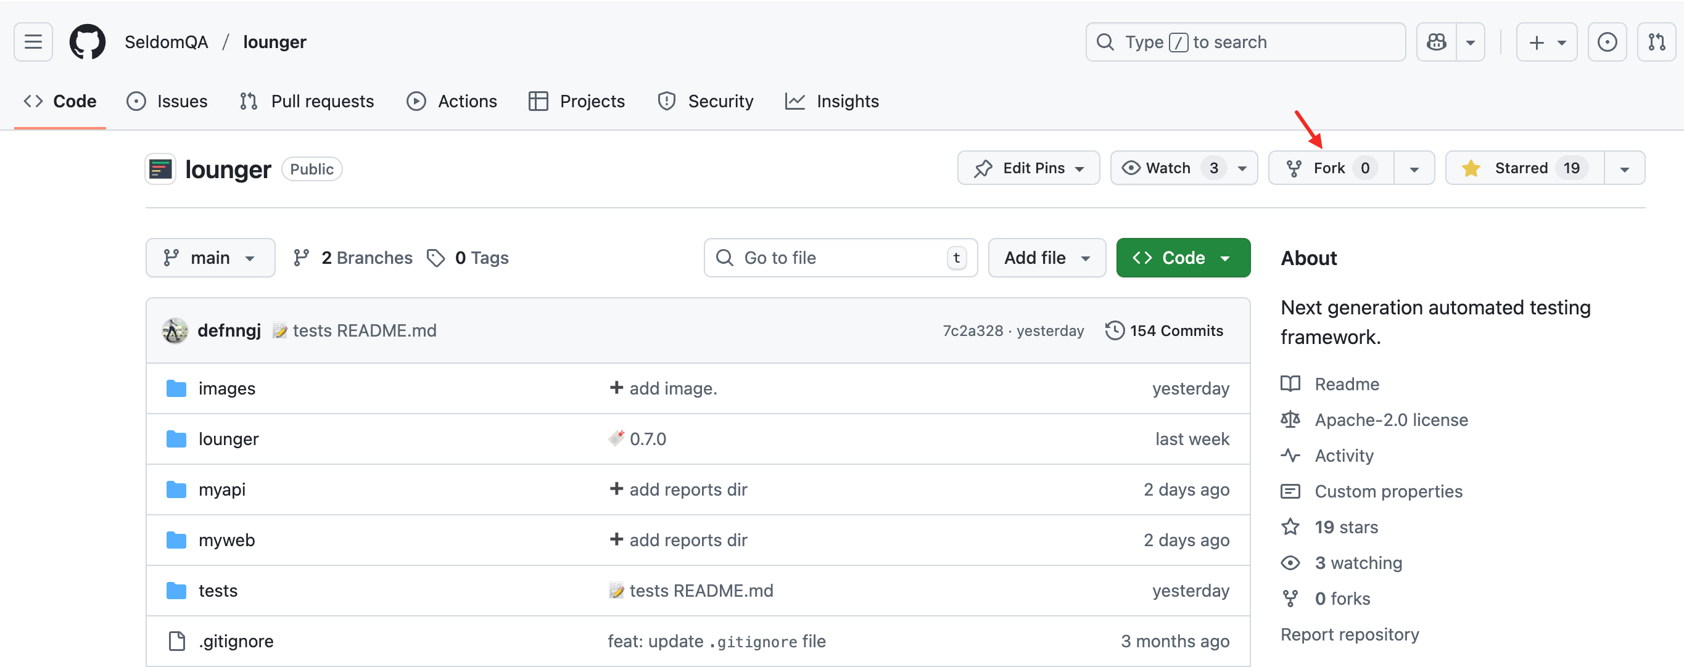
Task: Open the star lists dropdown arrow
Action: 1625,169
